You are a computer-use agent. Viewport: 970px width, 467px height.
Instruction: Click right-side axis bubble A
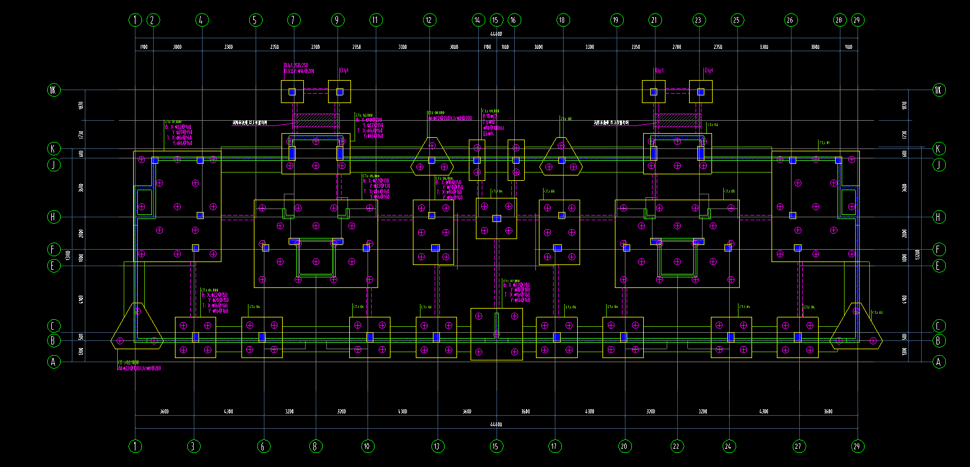[x=939, y=362]
